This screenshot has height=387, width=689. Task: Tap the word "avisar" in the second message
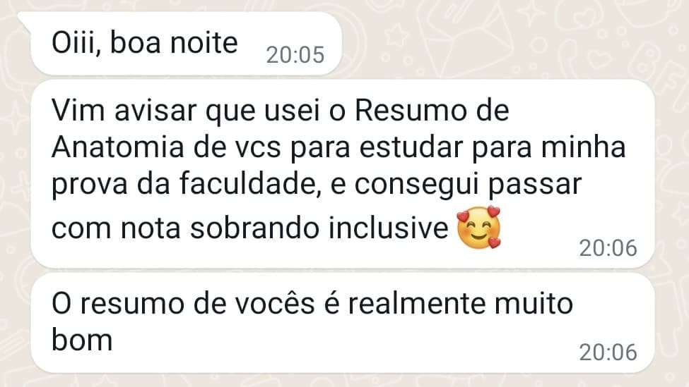click(155, 110)
